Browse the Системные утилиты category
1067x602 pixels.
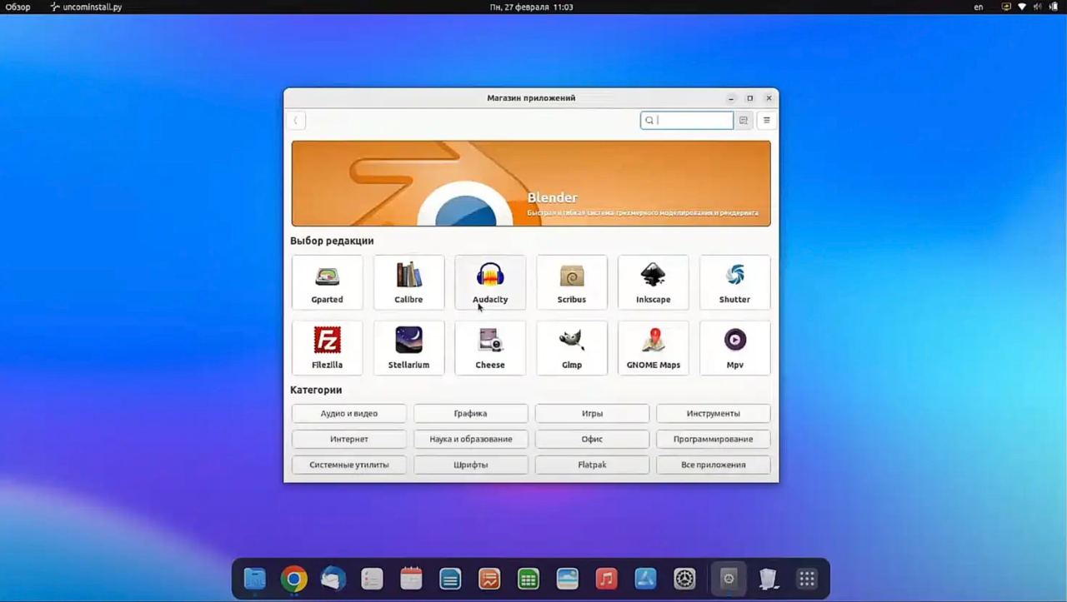pos(349,465)
